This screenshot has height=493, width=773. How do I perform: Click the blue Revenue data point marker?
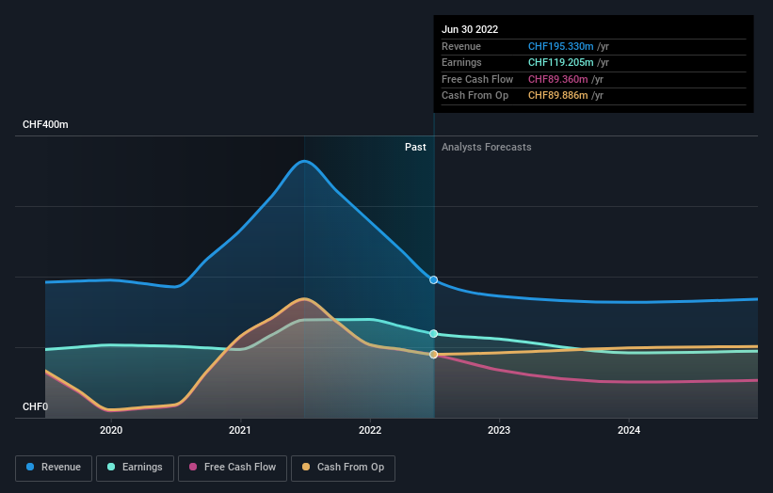pyautogui.click(x=433, y=279)
